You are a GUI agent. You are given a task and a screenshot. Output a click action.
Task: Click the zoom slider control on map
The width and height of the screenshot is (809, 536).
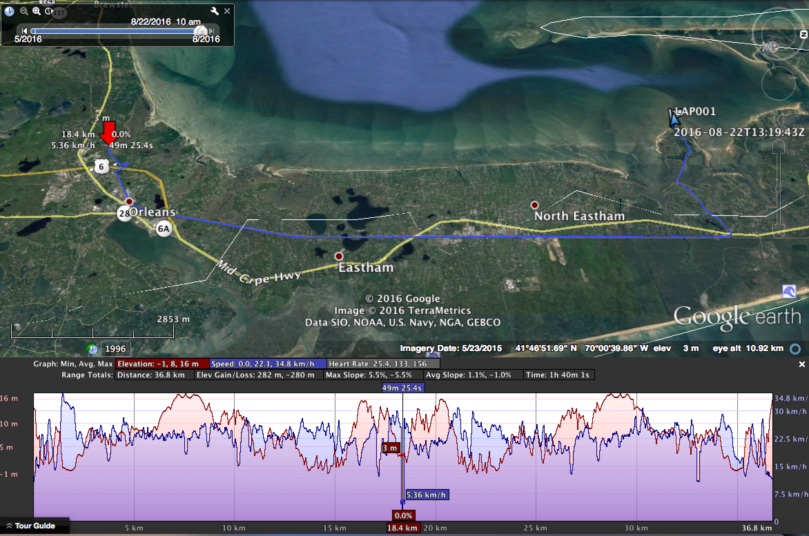778,189
